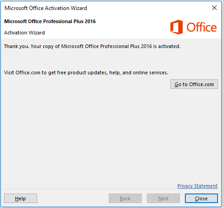The width and height of the screenshot is (223, 208).
Task: Click the Microsoft Office Activation Wizard title text
Action: [46, 8]
